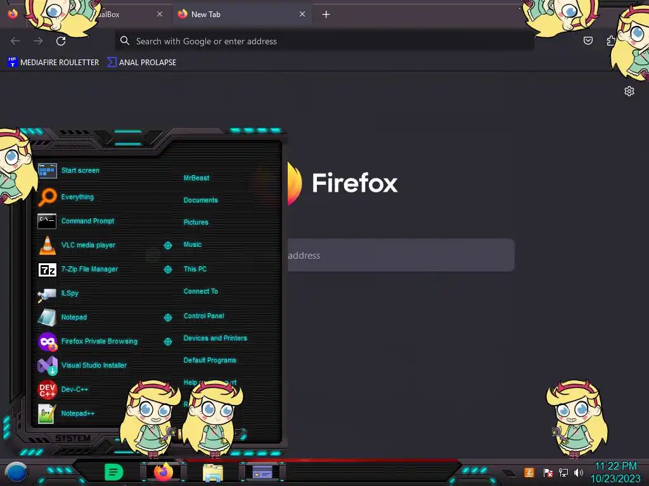Open Devices and Printers
Viewport: 649px width, 486px height.
pos(215,338)
